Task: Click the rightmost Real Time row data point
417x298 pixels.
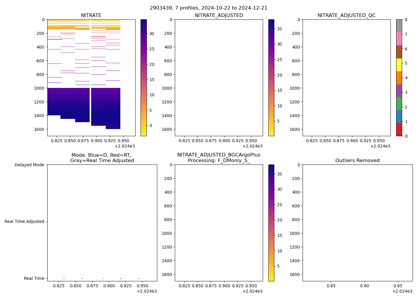Action: pos(139,278)
